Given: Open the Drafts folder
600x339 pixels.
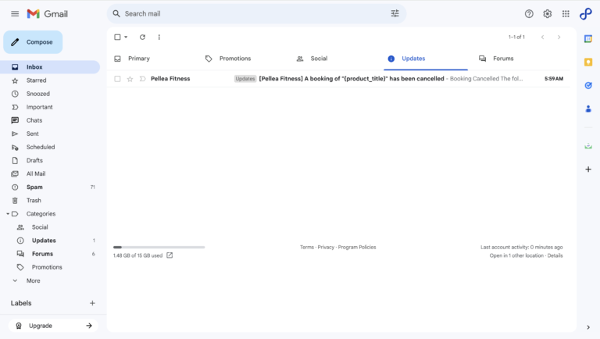Looking at the screenshot, I should pyautogui.click(x=50, y=160).
